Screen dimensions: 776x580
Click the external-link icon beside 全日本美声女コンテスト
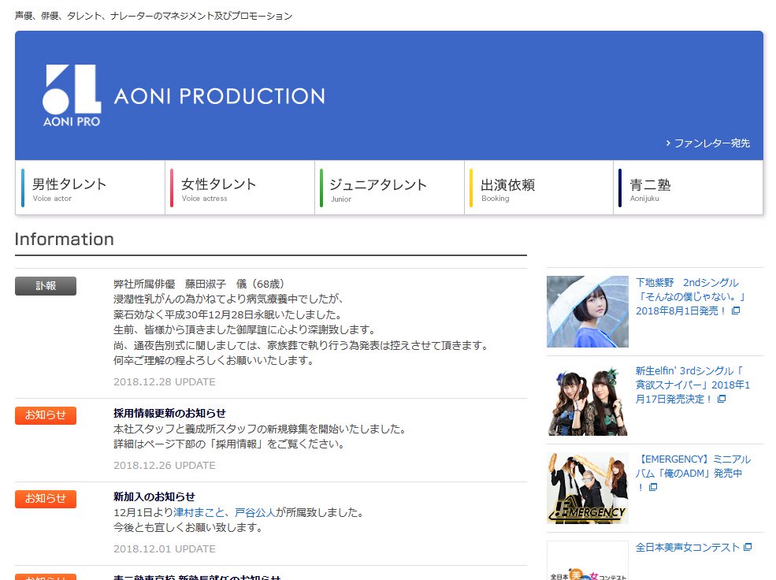(x=747, y=546)
